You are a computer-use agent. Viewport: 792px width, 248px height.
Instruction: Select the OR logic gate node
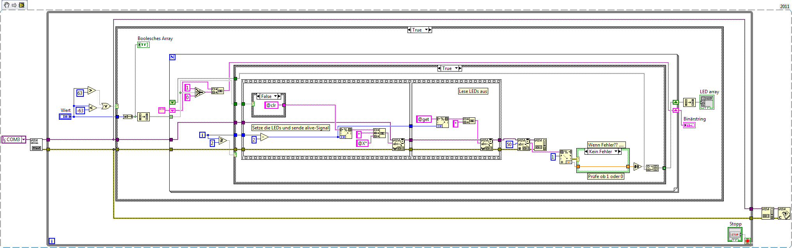[x=106, y=106]
